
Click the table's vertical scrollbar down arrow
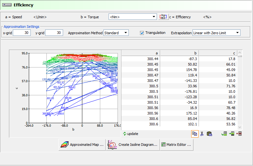coord(240,127)
